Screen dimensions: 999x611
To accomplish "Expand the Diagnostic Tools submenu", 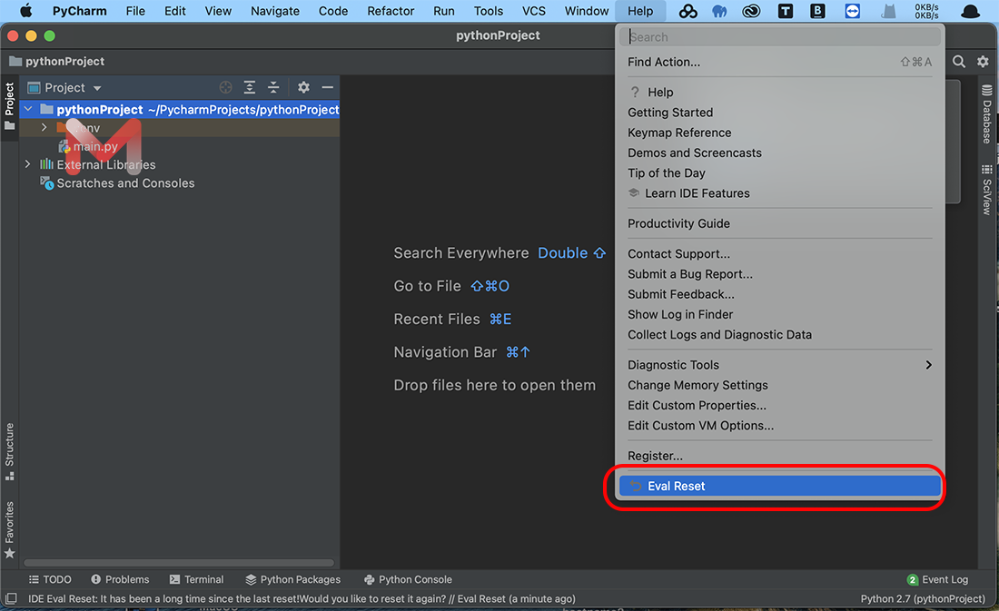I will (779, 365).
